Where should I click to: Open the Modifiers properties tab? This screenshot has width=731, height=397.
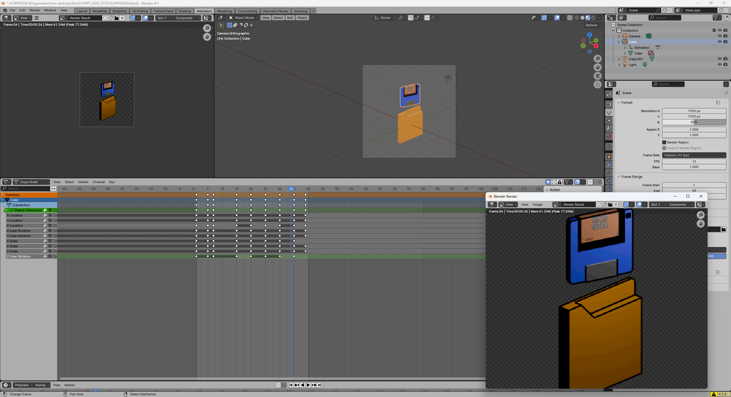coord(609,165)
